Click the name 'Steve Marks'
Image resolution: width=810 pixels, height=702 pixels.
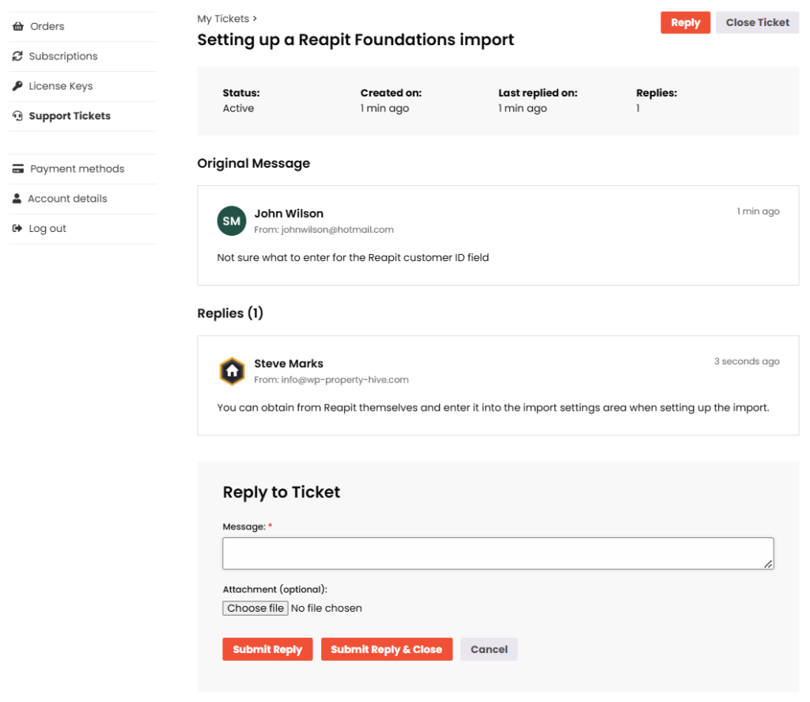click(289, 363)
